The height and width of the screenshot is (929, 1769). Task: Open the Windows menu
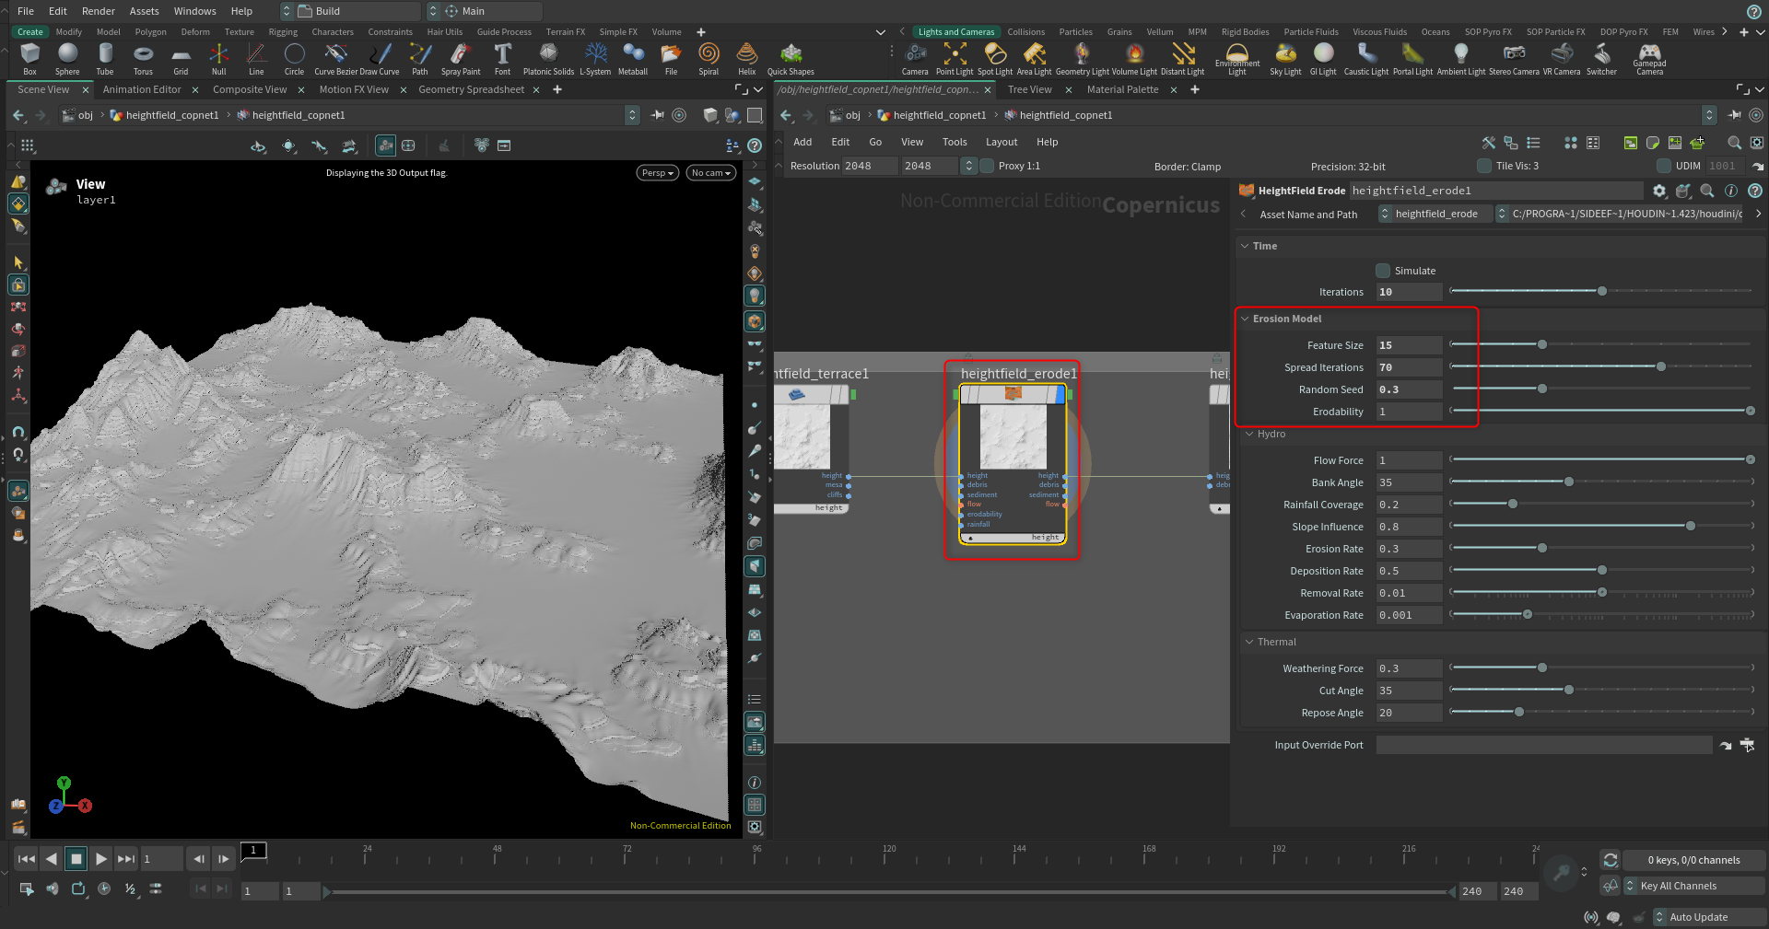[x=194, y=11]
